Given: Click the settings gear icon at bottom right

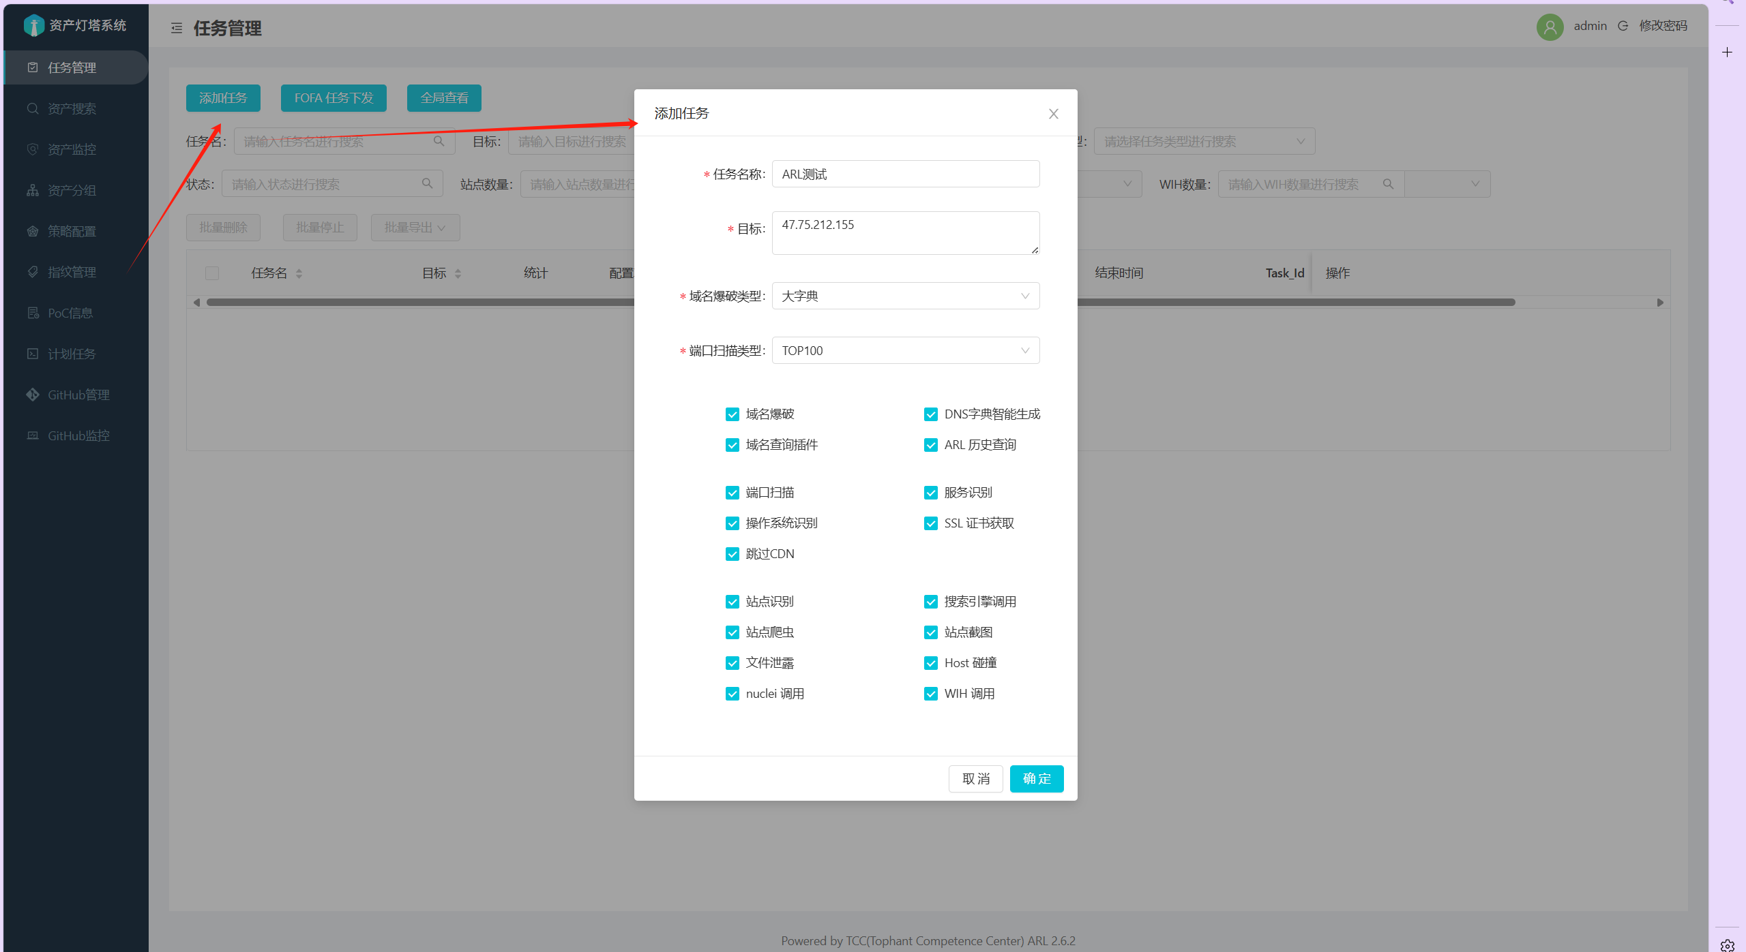Looking at the screenshot, I should tap(1727, 945).
